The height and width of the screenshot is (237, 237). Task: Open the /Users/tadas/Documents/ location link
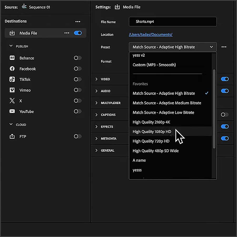pos(151,34)
